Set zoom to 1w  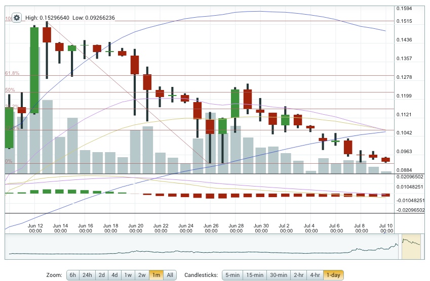[128, 275]
